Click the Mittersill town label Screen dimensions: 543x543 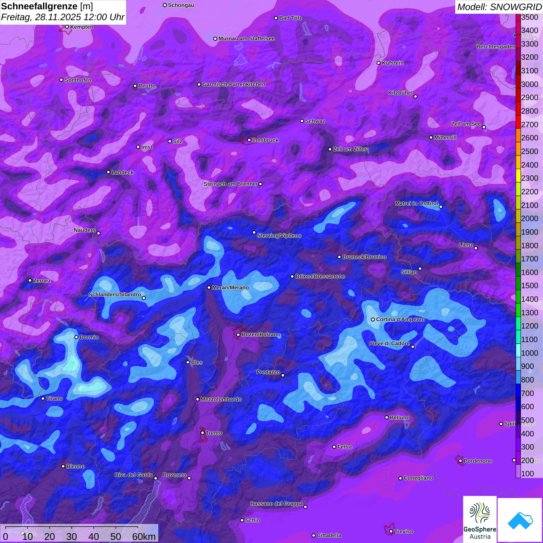pyautogui.click(x=445, y=137)
